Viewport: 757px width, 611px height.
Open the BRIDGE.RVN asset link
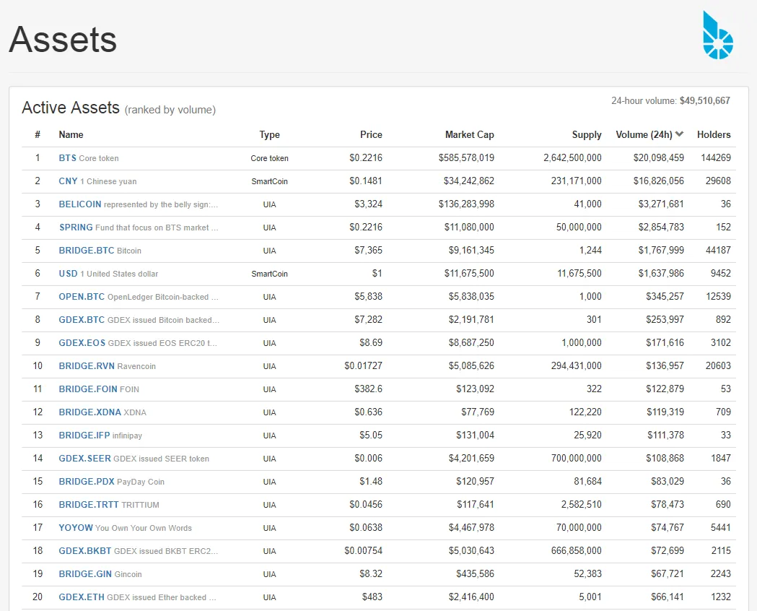[x=87, y=366]
